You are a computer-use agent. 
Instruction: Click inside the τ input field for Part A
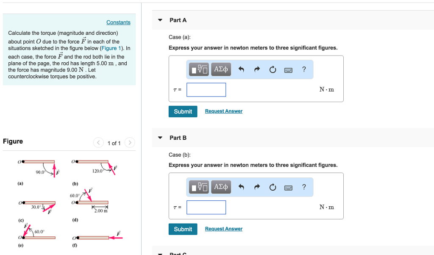point(206,89)
